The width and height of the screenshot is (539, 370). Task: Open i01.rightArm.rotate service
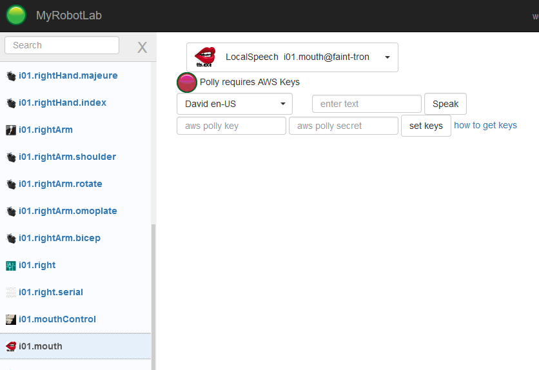click(61, 184)
